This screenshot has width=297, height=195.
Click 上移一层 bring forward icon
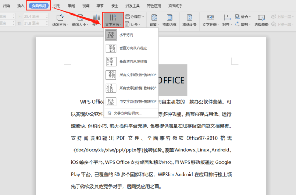click(273, 17)
